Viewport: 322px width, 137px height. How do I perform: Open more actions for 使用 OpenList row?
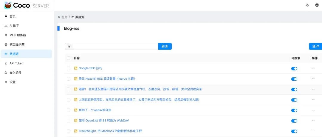tap(313, 121)
